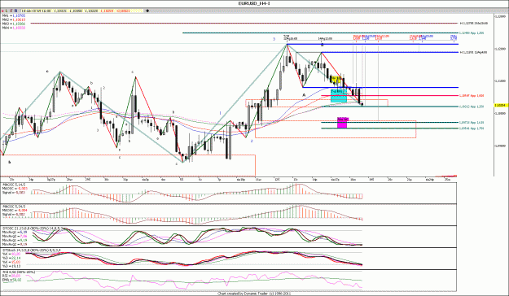Click the Chart created by Dynamic Trader footer text

tap(254, 294)
